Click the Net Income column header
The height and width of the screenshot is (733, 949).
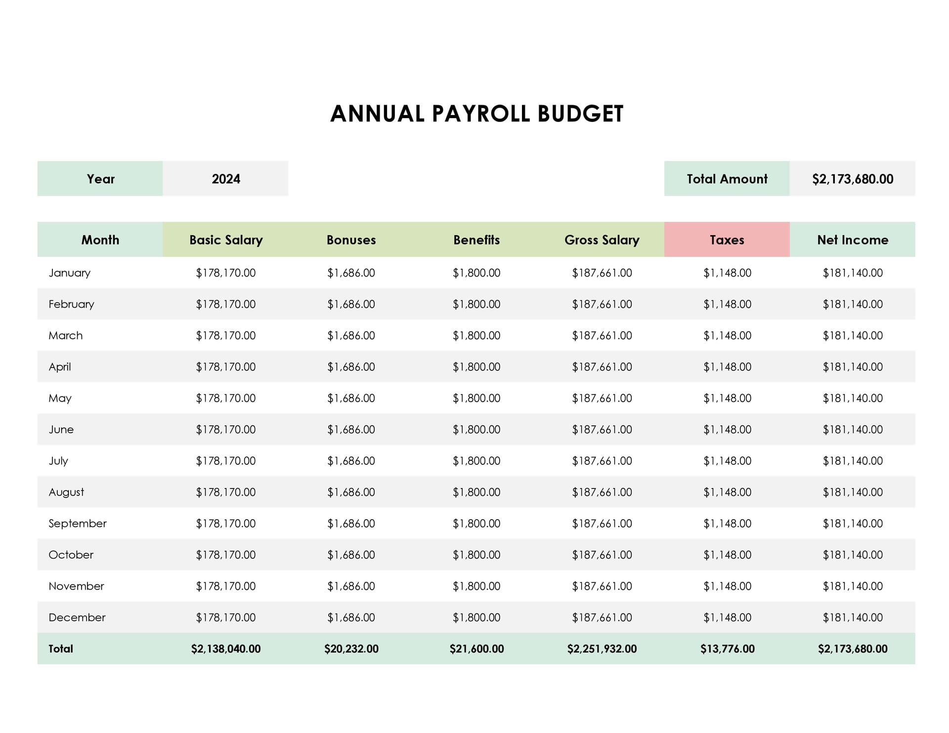(x=852, y=240)
